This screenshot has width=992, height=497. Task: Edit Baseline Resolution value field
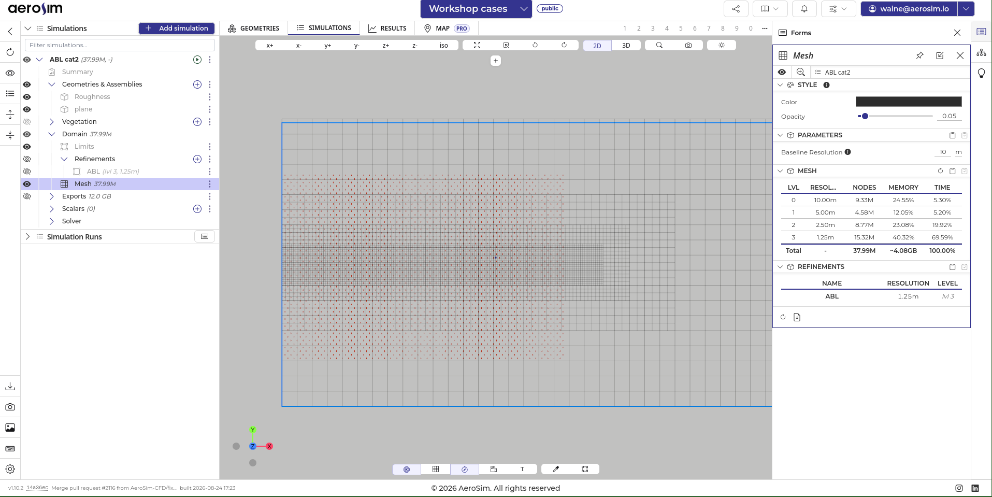[x=943, y=152]
